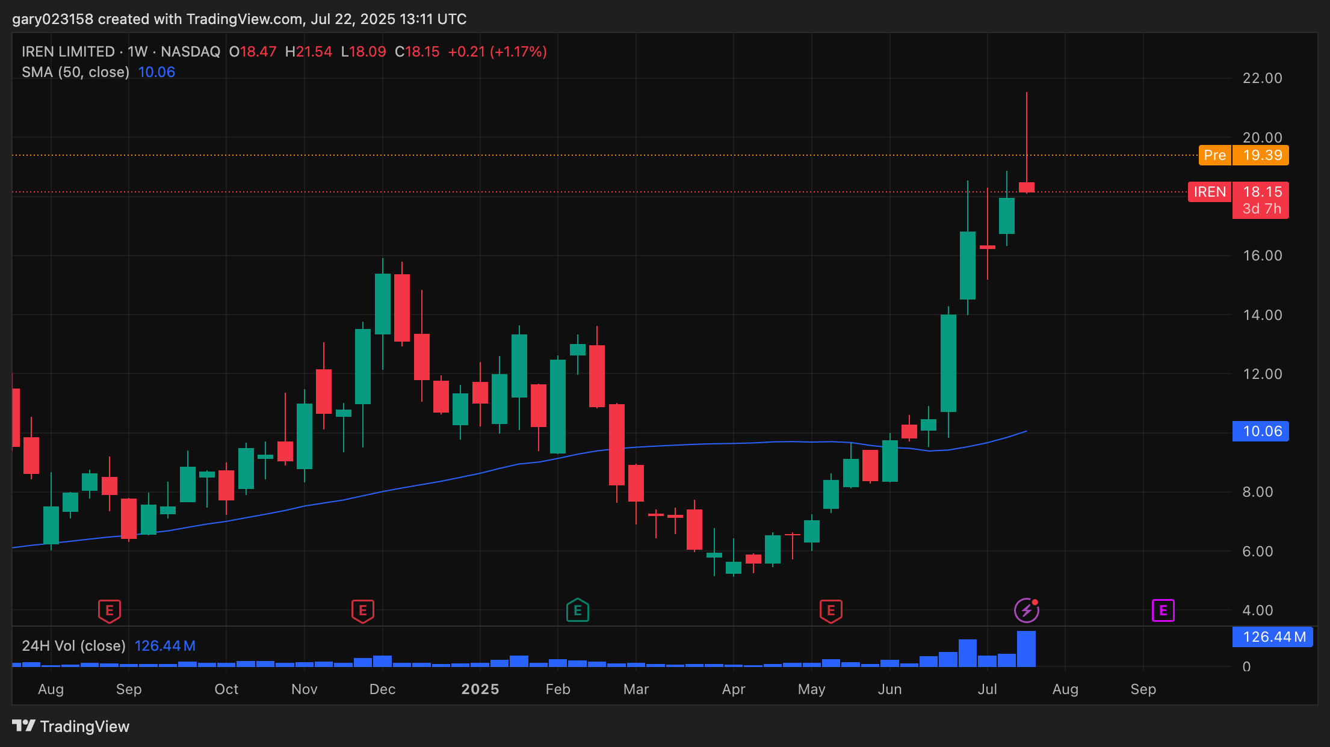1330x747 pixels.
Task: Click the red earnings marker near May
Action: click(x=831, y=611)
